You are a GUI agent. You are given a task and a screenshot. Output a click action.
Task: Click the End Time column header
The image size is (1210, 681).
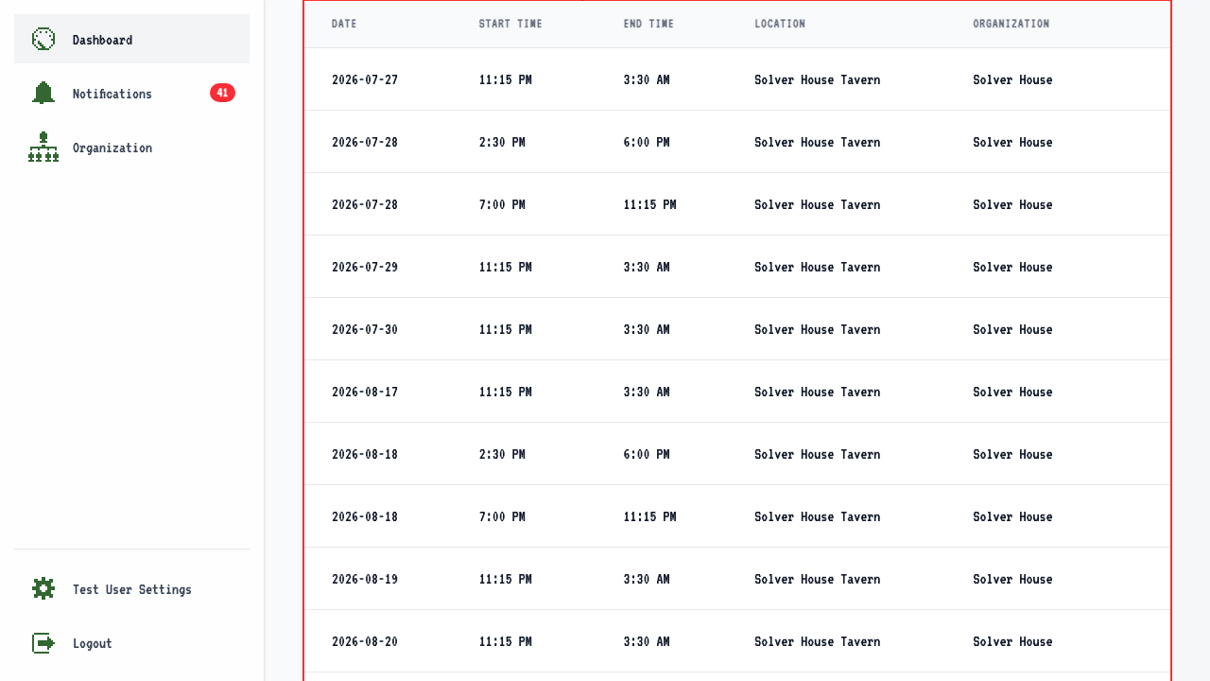648,24
